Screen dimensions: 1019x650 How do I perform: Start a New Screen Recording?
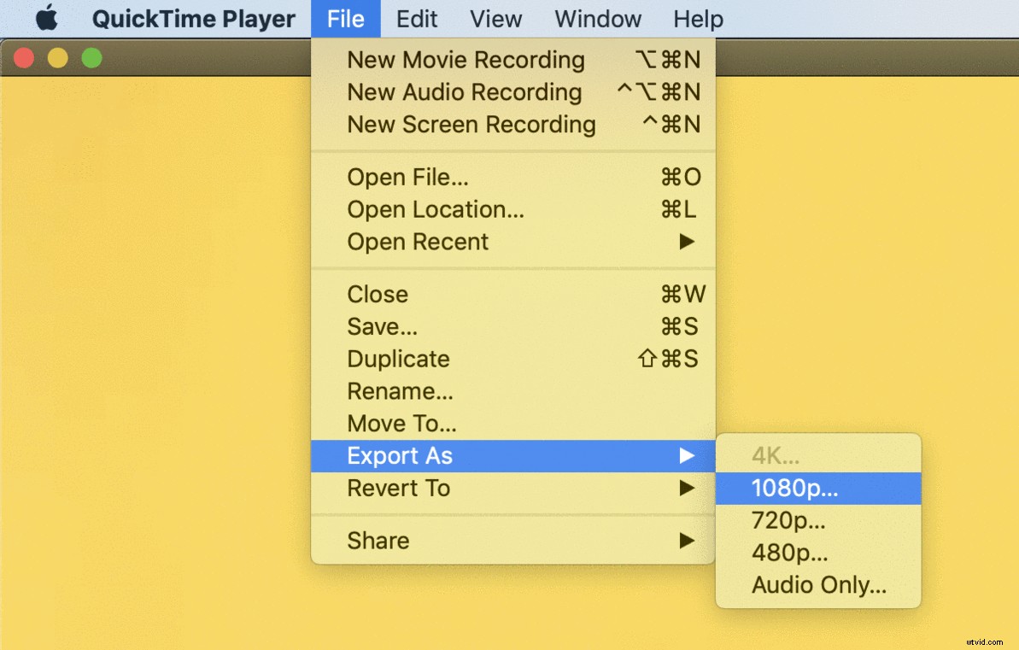coord(471,125)
